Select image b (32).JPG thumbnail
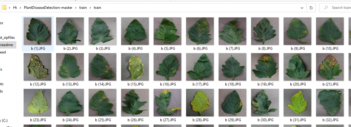The image size is (351, 127). 330,103
